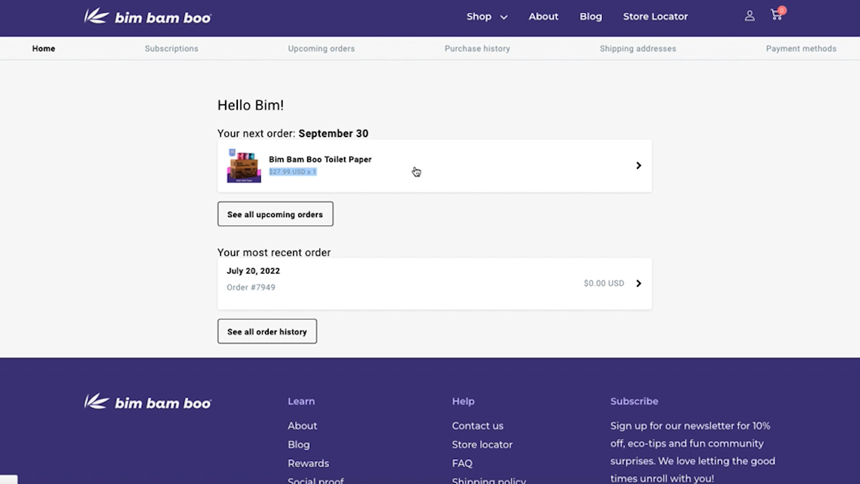Switch to the Subscriptions tab

pos(171,48)
